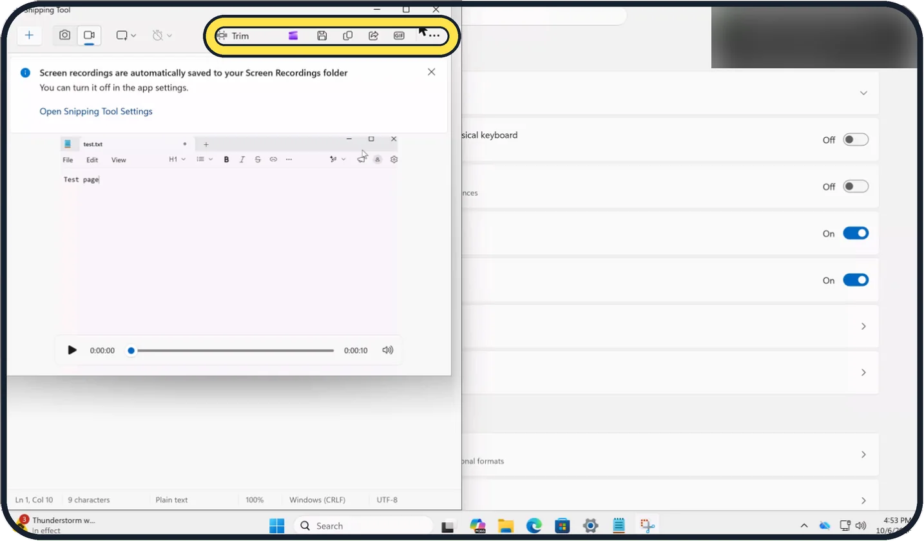Click the 0:00:00 elapsed time label

(x=102, y=351)
